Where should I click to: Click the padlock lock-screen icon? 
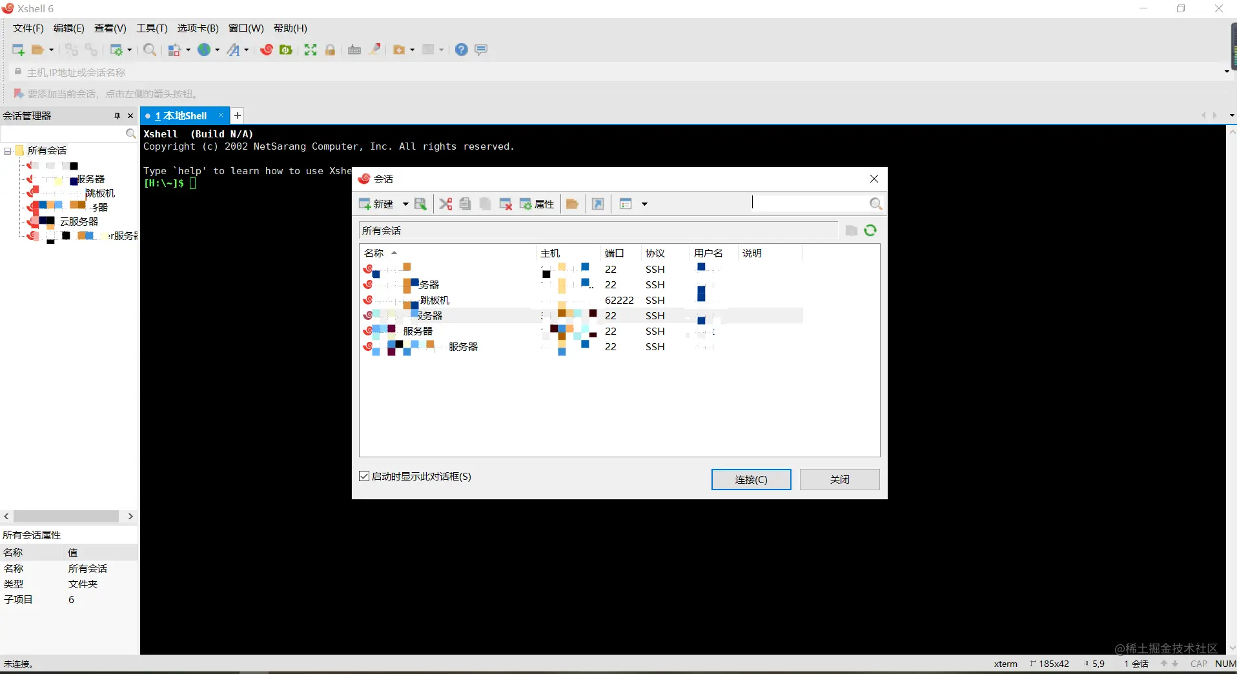click(x=330, y=50)
